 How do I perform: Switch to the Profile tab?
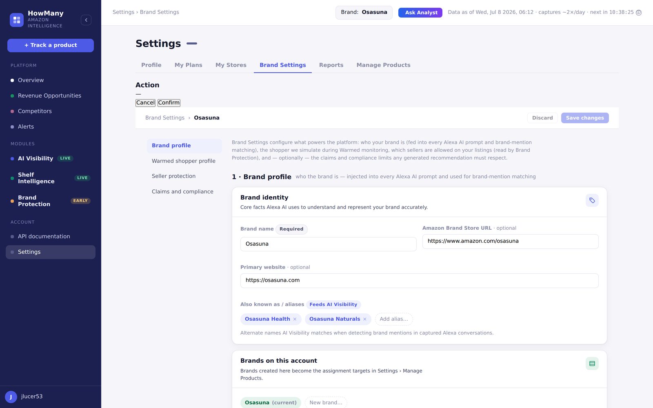(x=151, y=65)
